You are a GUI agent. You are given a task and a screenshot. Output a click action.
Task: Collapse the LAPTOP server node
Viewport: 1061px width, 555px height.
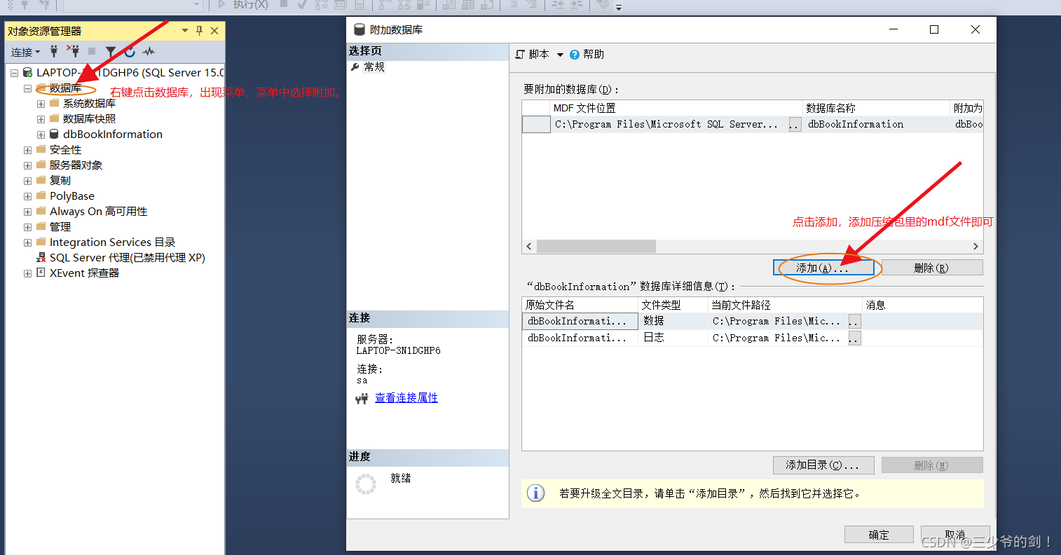tap(14, 73)
